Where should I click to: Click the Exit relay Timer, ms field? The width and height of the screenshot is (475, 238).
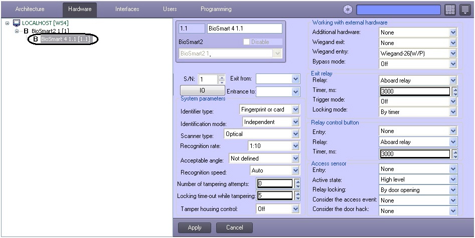point(415,91)
